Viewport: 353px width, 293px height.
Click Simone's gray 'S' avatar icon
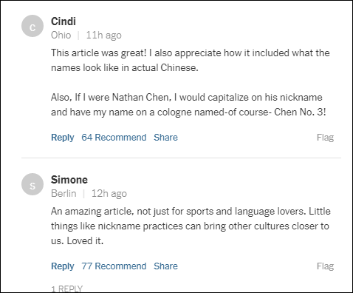point(32,184)
